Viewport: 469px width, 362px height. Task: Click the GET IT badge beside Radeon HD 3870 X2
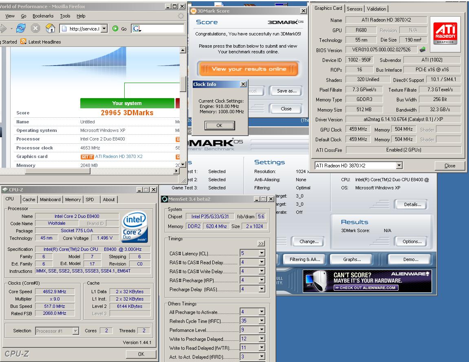click(x=87, y=157)
